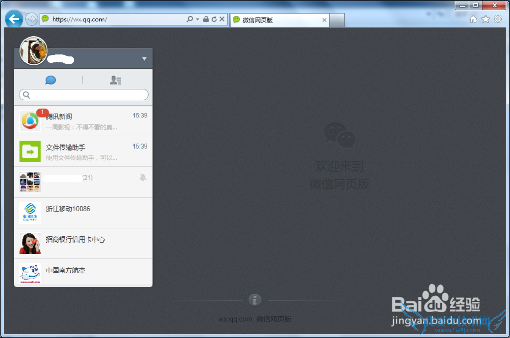Open the 中国南方航空 conversation
510x338 pixels.
83,273
